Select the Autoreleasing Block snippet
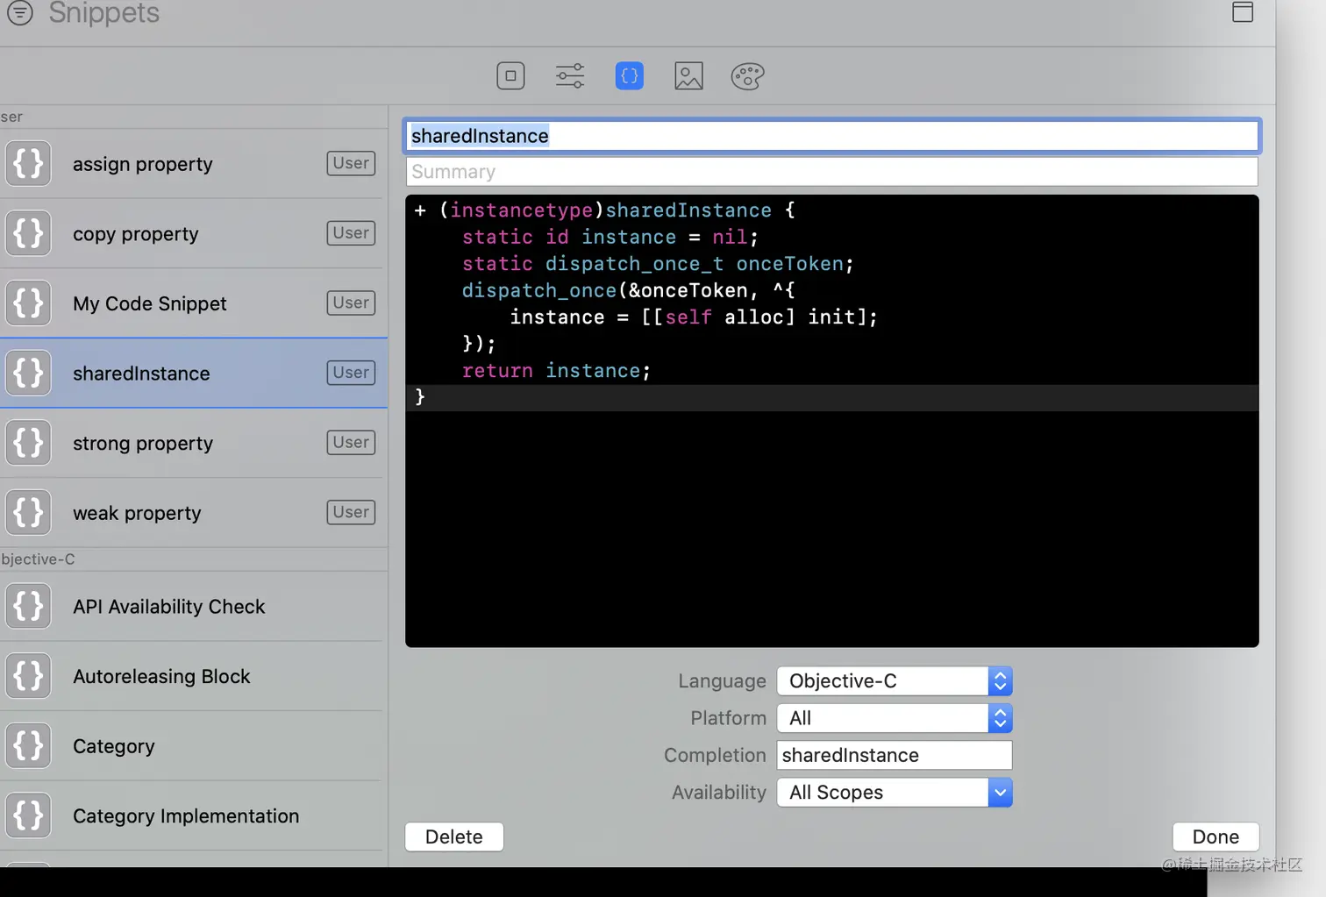 [x=193, y=676]
